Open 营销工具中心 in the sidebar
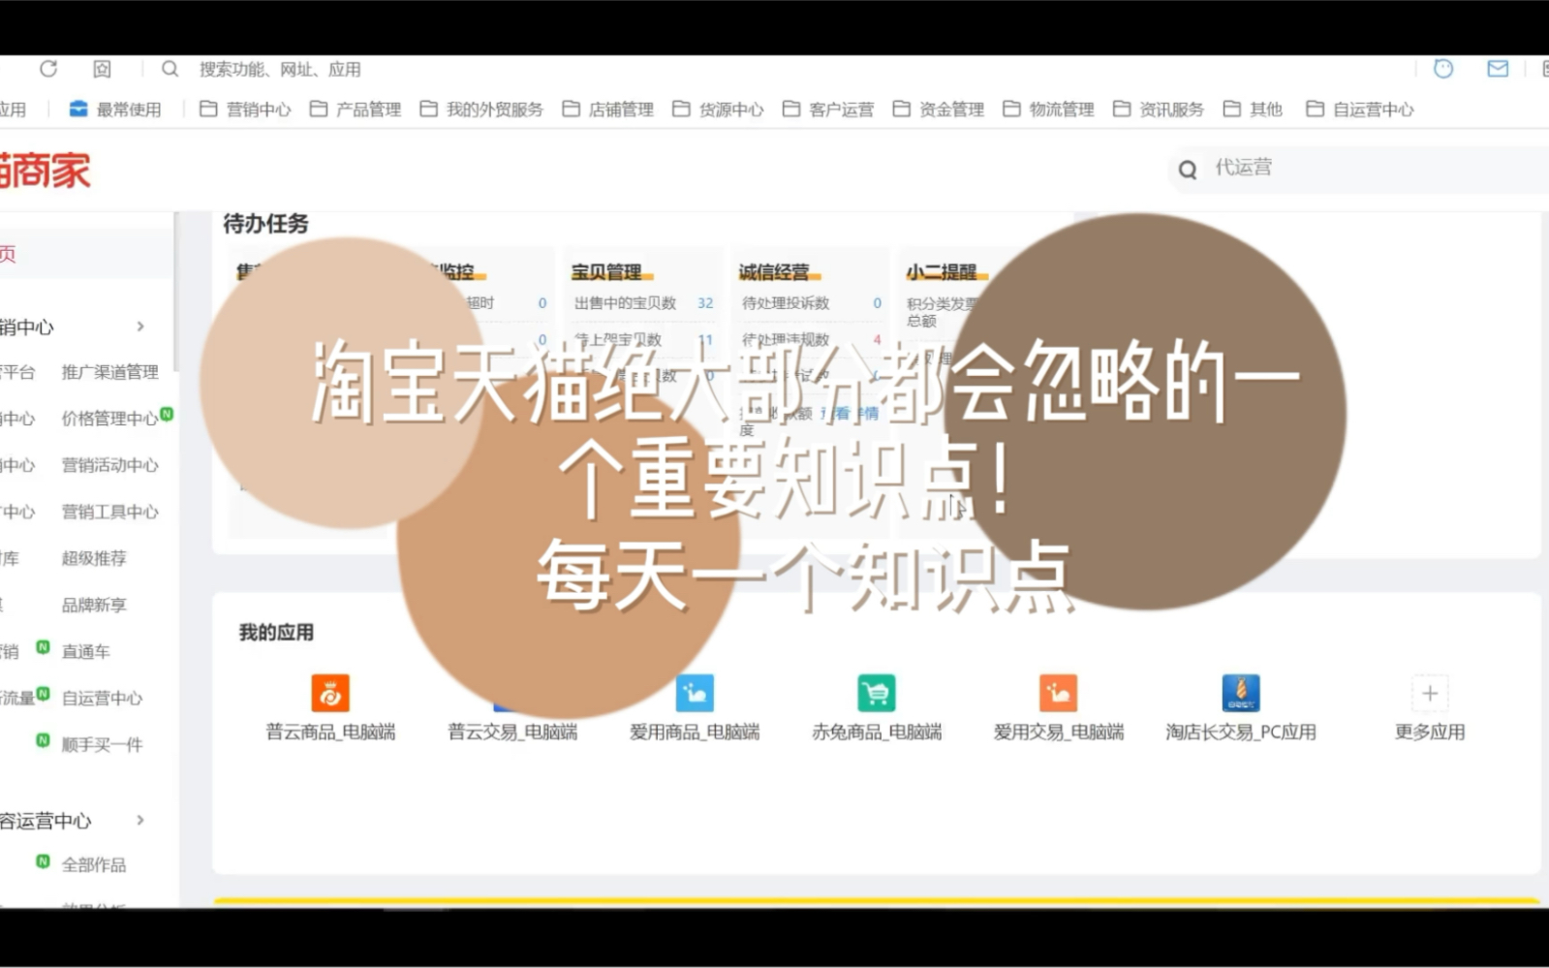Image resolution: width=1549 pixels, height=968 pixels. click(109, 512)
